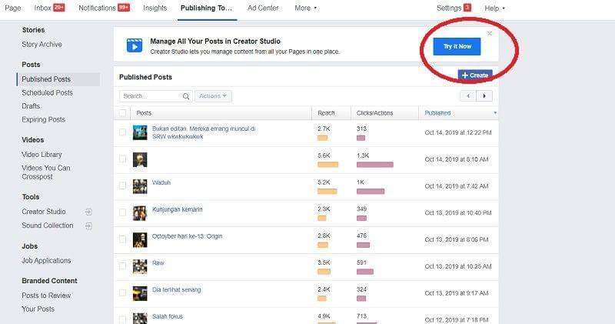Tick the select-all posts checkbox

(x=122, y=113)
